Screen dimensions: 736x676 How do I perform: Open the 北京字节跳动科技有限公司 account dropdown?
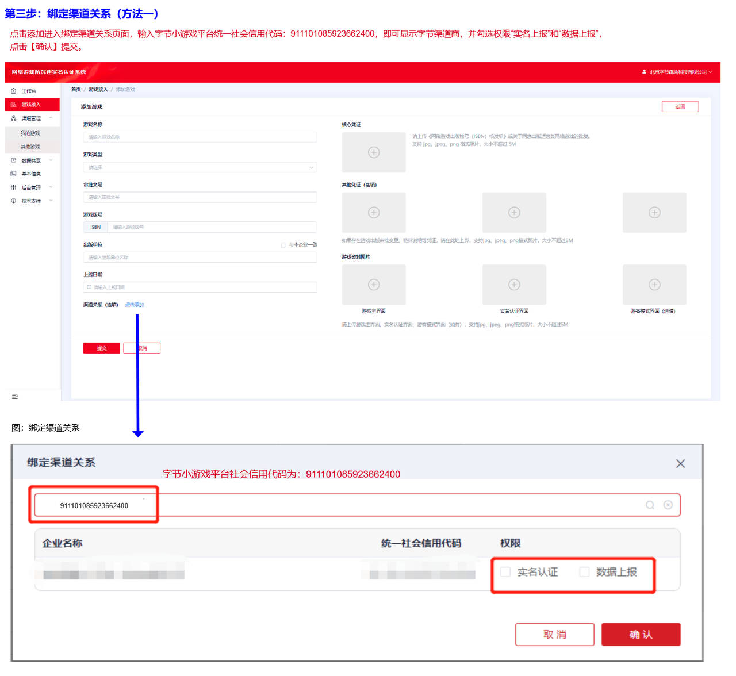pos(677,72)
